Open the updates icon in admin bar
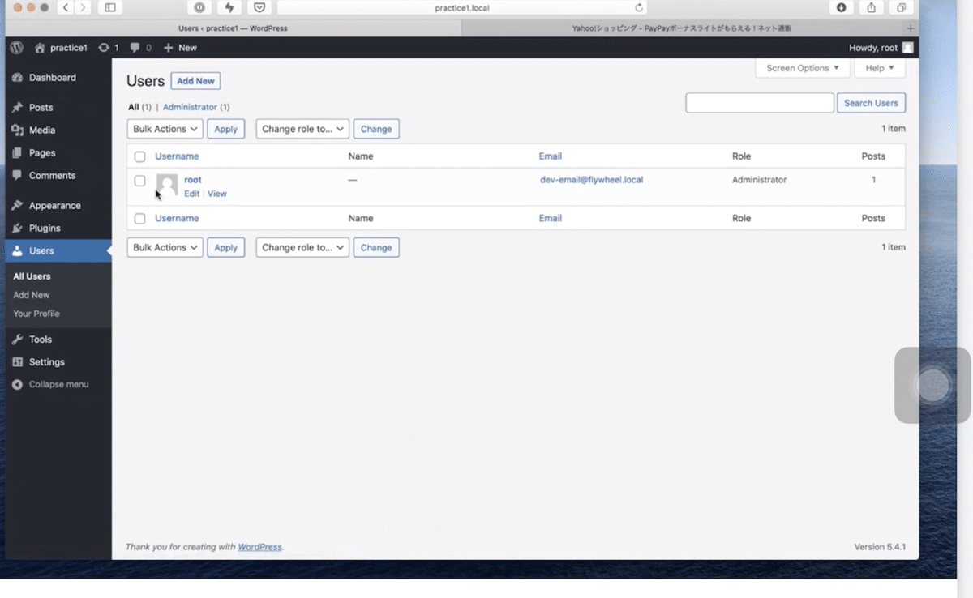973x598 pixels. 104,48
